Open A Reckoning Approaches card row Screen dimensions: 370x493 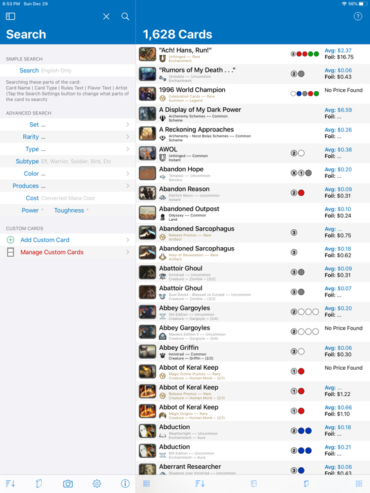coord(253,134)
